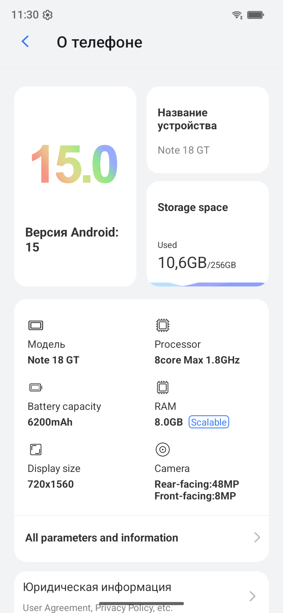Open the Юридическая информация entry

97,587
